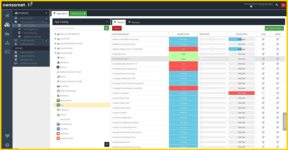This screenshot has width=288, height=150.
Task: Open the envelope icon under Account Name
Action: point(251,6)
